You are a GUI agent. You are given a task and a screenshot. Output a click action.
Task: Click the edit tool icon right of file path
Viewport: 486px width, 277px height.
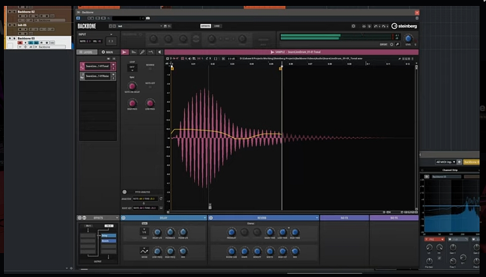coord(400,58)
